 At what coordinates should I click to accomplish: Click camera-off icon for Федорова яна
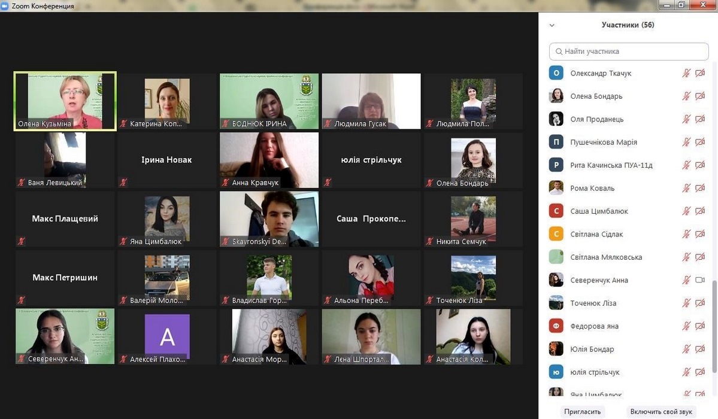coord(699,326)
